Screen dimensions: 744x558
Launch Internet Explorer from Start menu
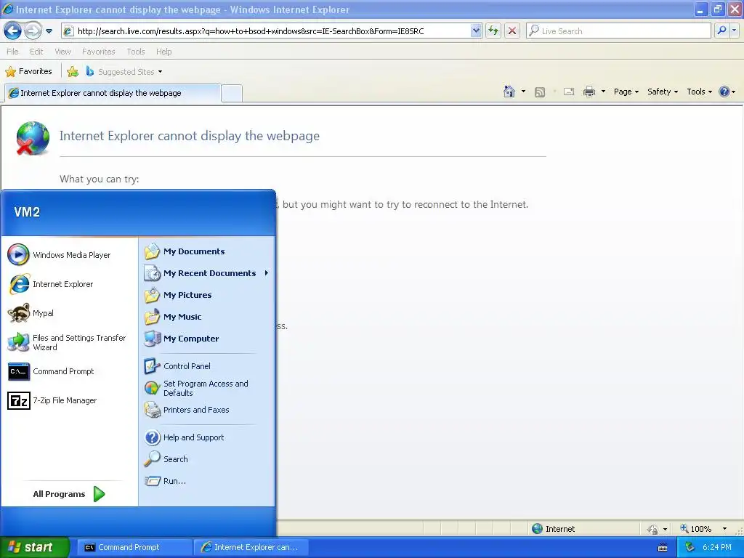click(70, 284)
